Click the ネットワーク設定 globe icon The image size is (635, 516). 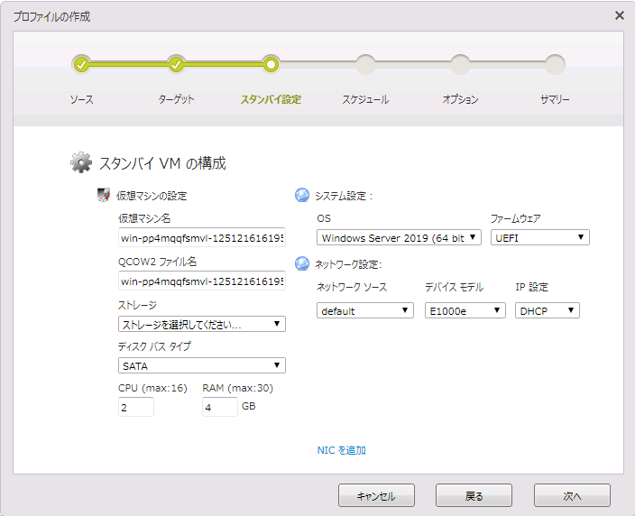(x=302, y=264)
